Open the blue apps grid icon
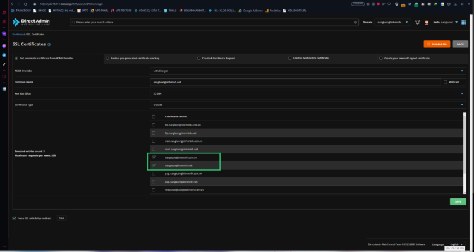This screenshot has width=474, height=252. pos(463,22)
